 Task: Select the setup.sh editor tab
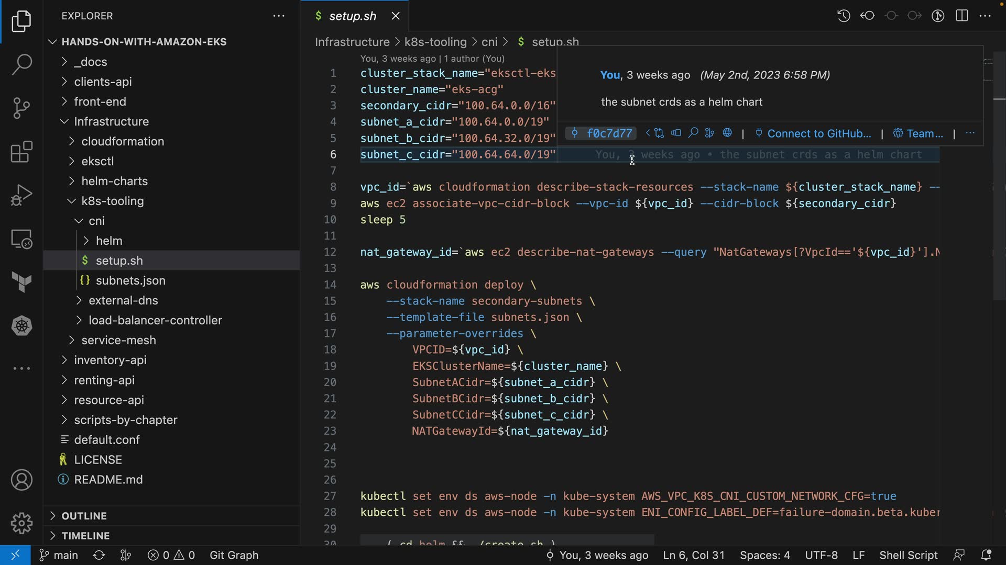click(x=352, y=16)
